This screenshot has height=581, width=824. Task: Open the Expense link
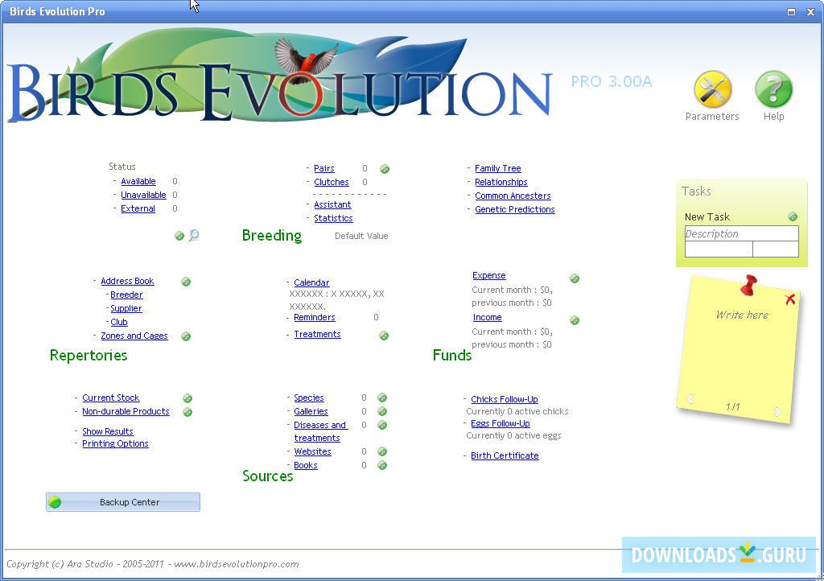489,276
